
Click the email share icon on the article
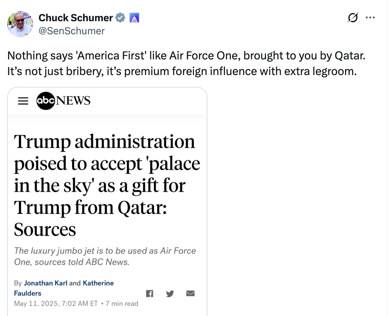point(190,293)
